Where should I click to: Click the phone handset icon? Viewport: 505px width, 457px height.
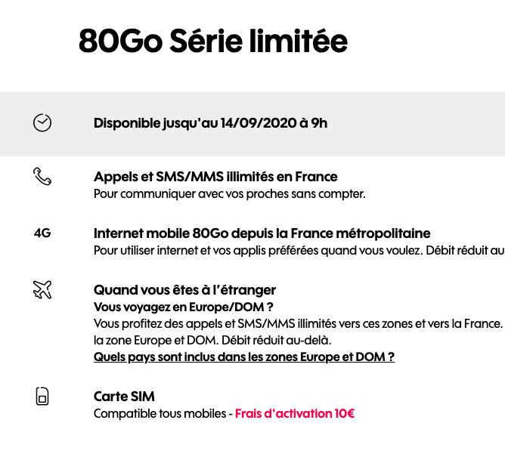tap(42, 177)
